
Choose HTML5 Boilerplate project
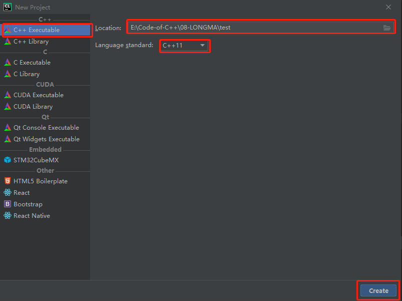[x=45, y=181]
